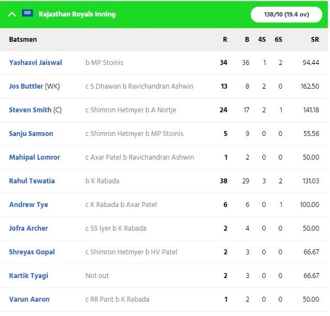Open Andrew Tye player link

coord(29,205)
